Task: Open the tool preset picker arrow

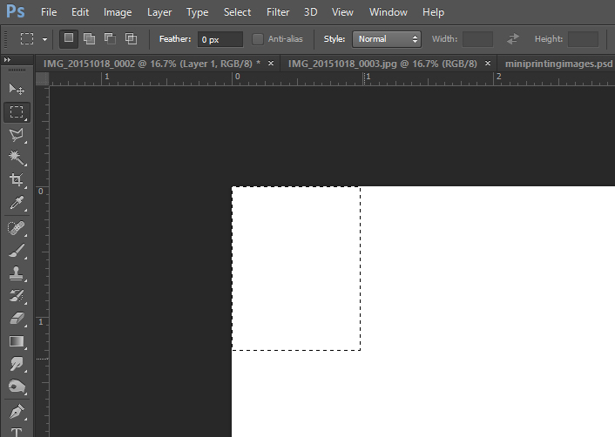Action: pyautogui.click(x=44, y=39)
